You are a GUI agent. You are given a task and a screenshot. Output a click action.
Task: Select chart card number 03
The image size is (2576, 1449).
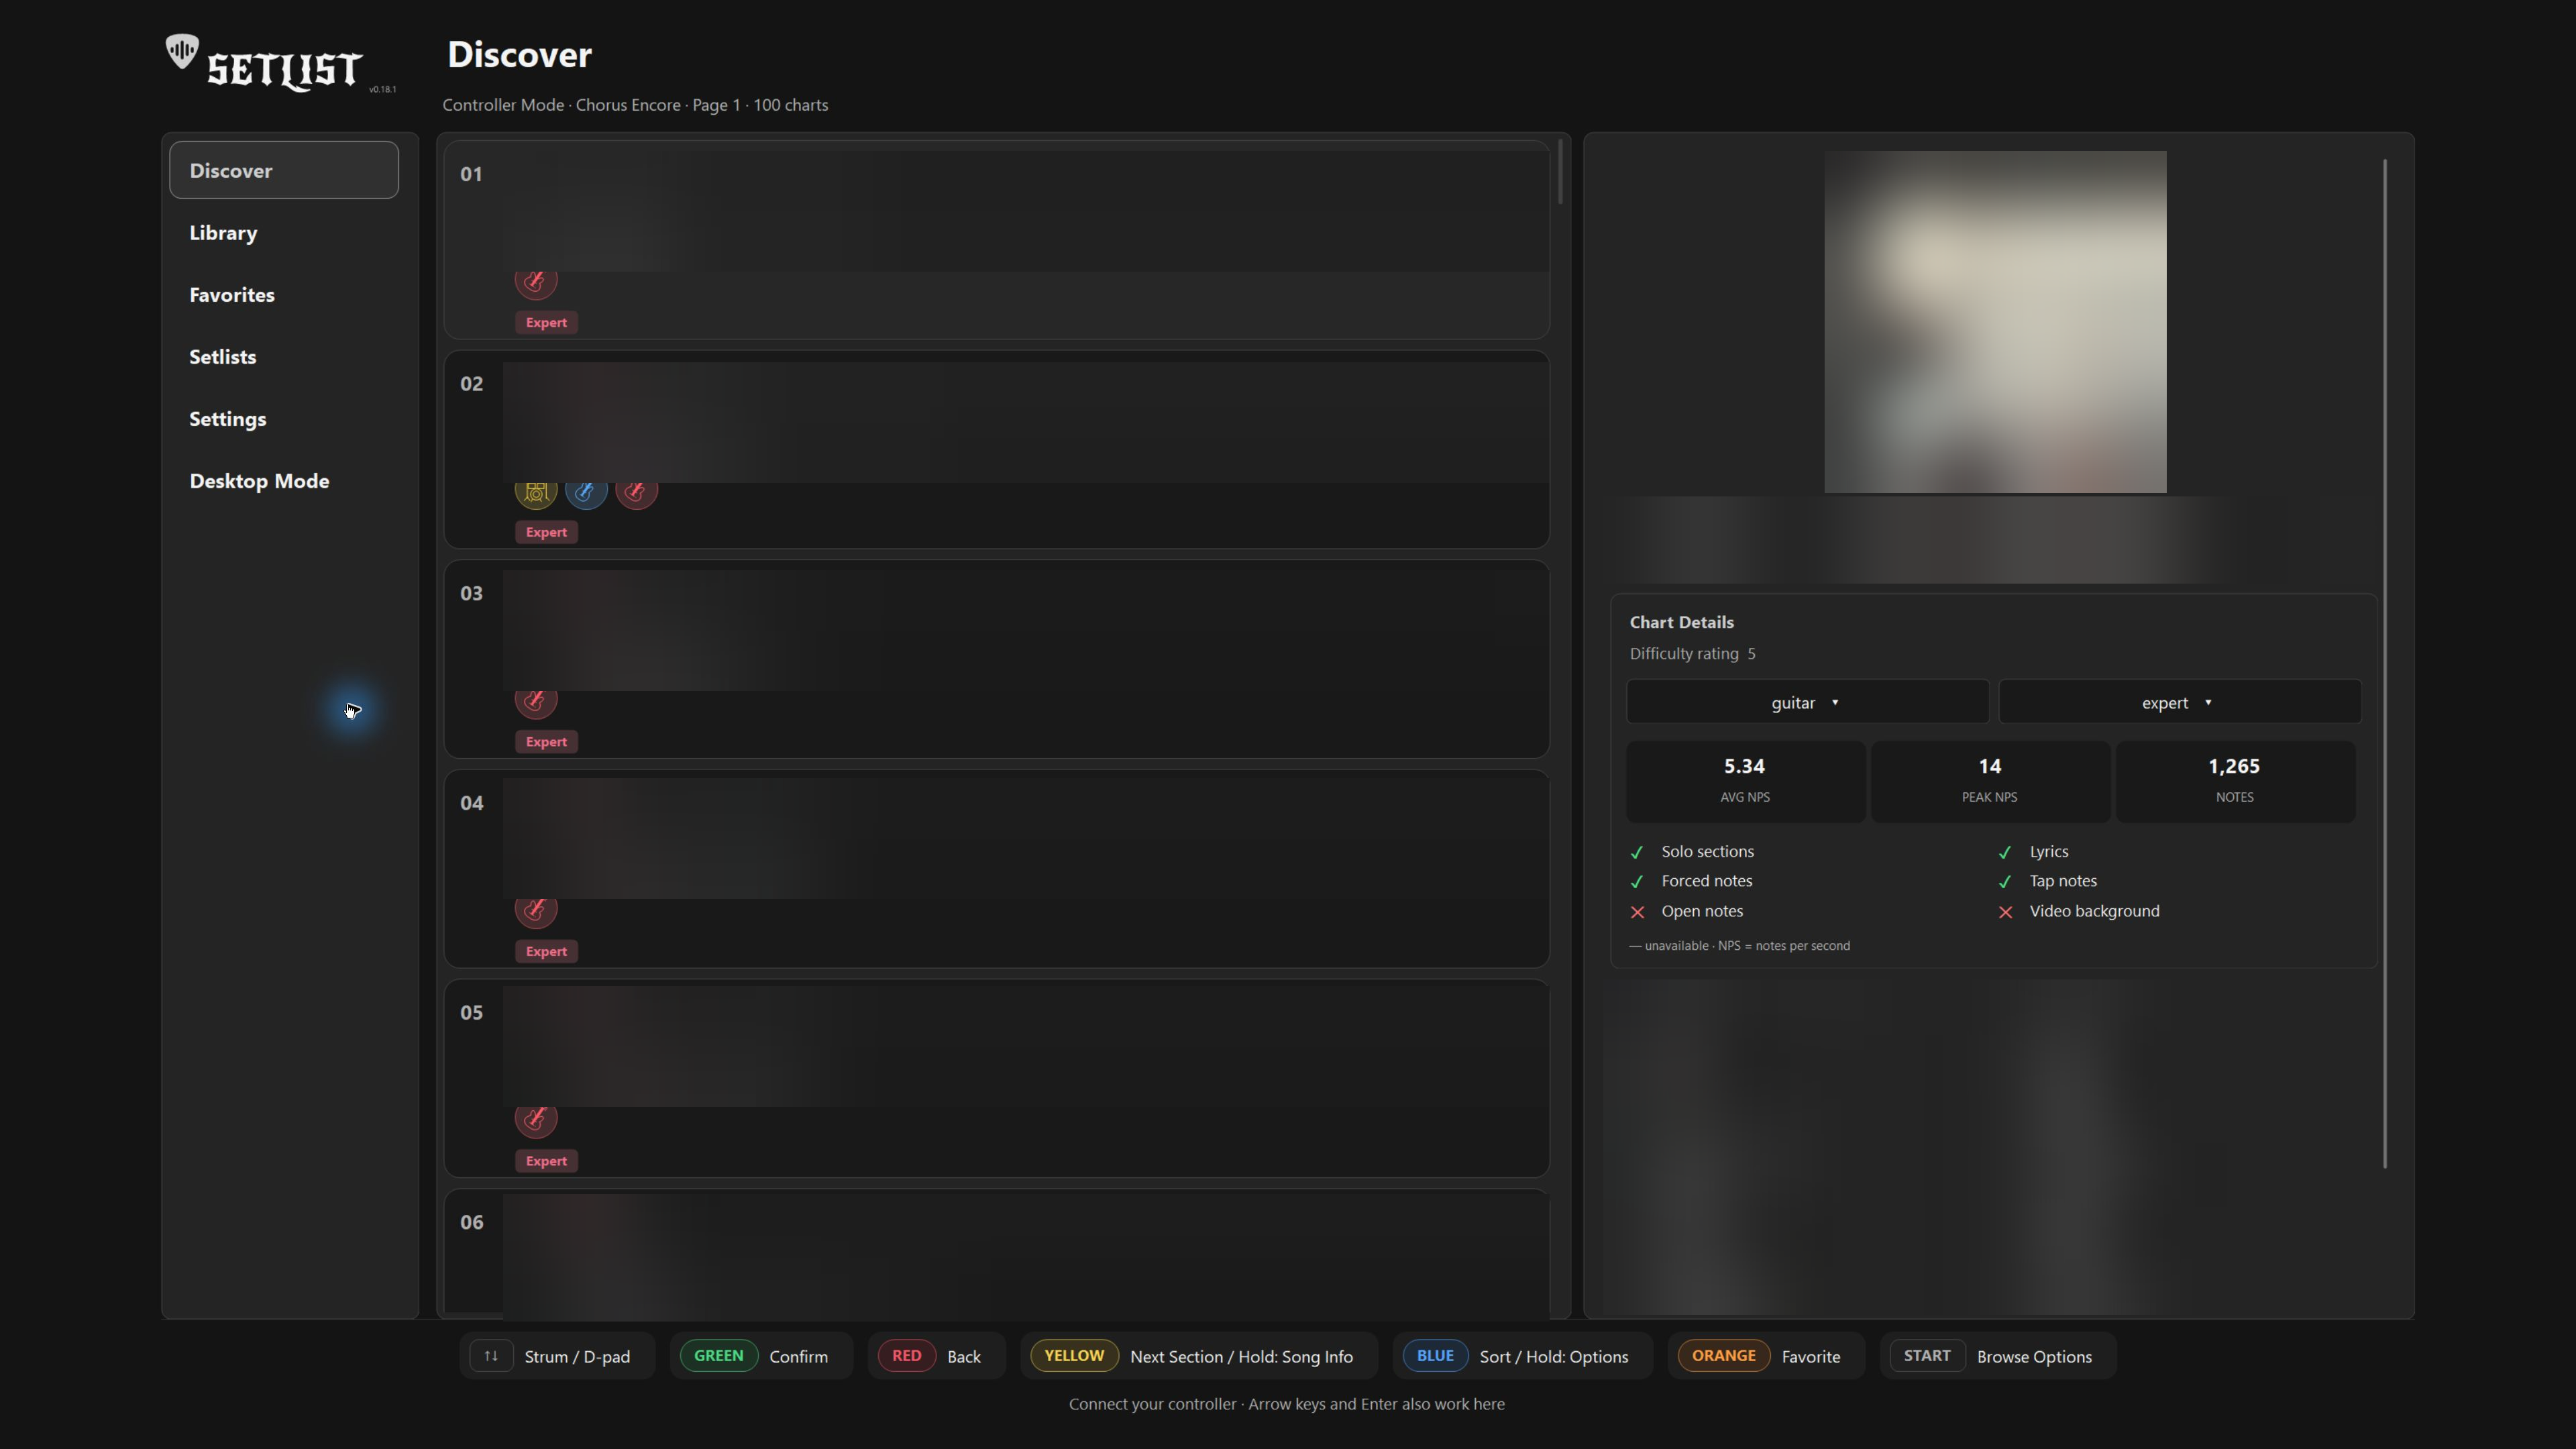[x=997, y=659]
